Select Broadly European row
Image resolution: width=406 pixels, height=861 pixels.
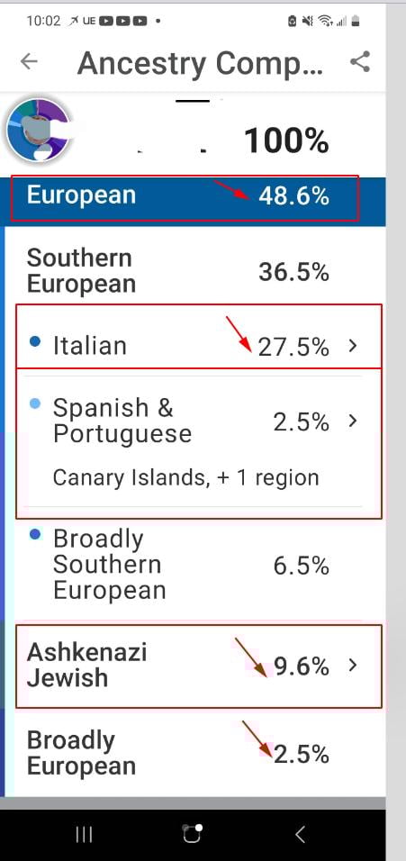tap(194, 753)
